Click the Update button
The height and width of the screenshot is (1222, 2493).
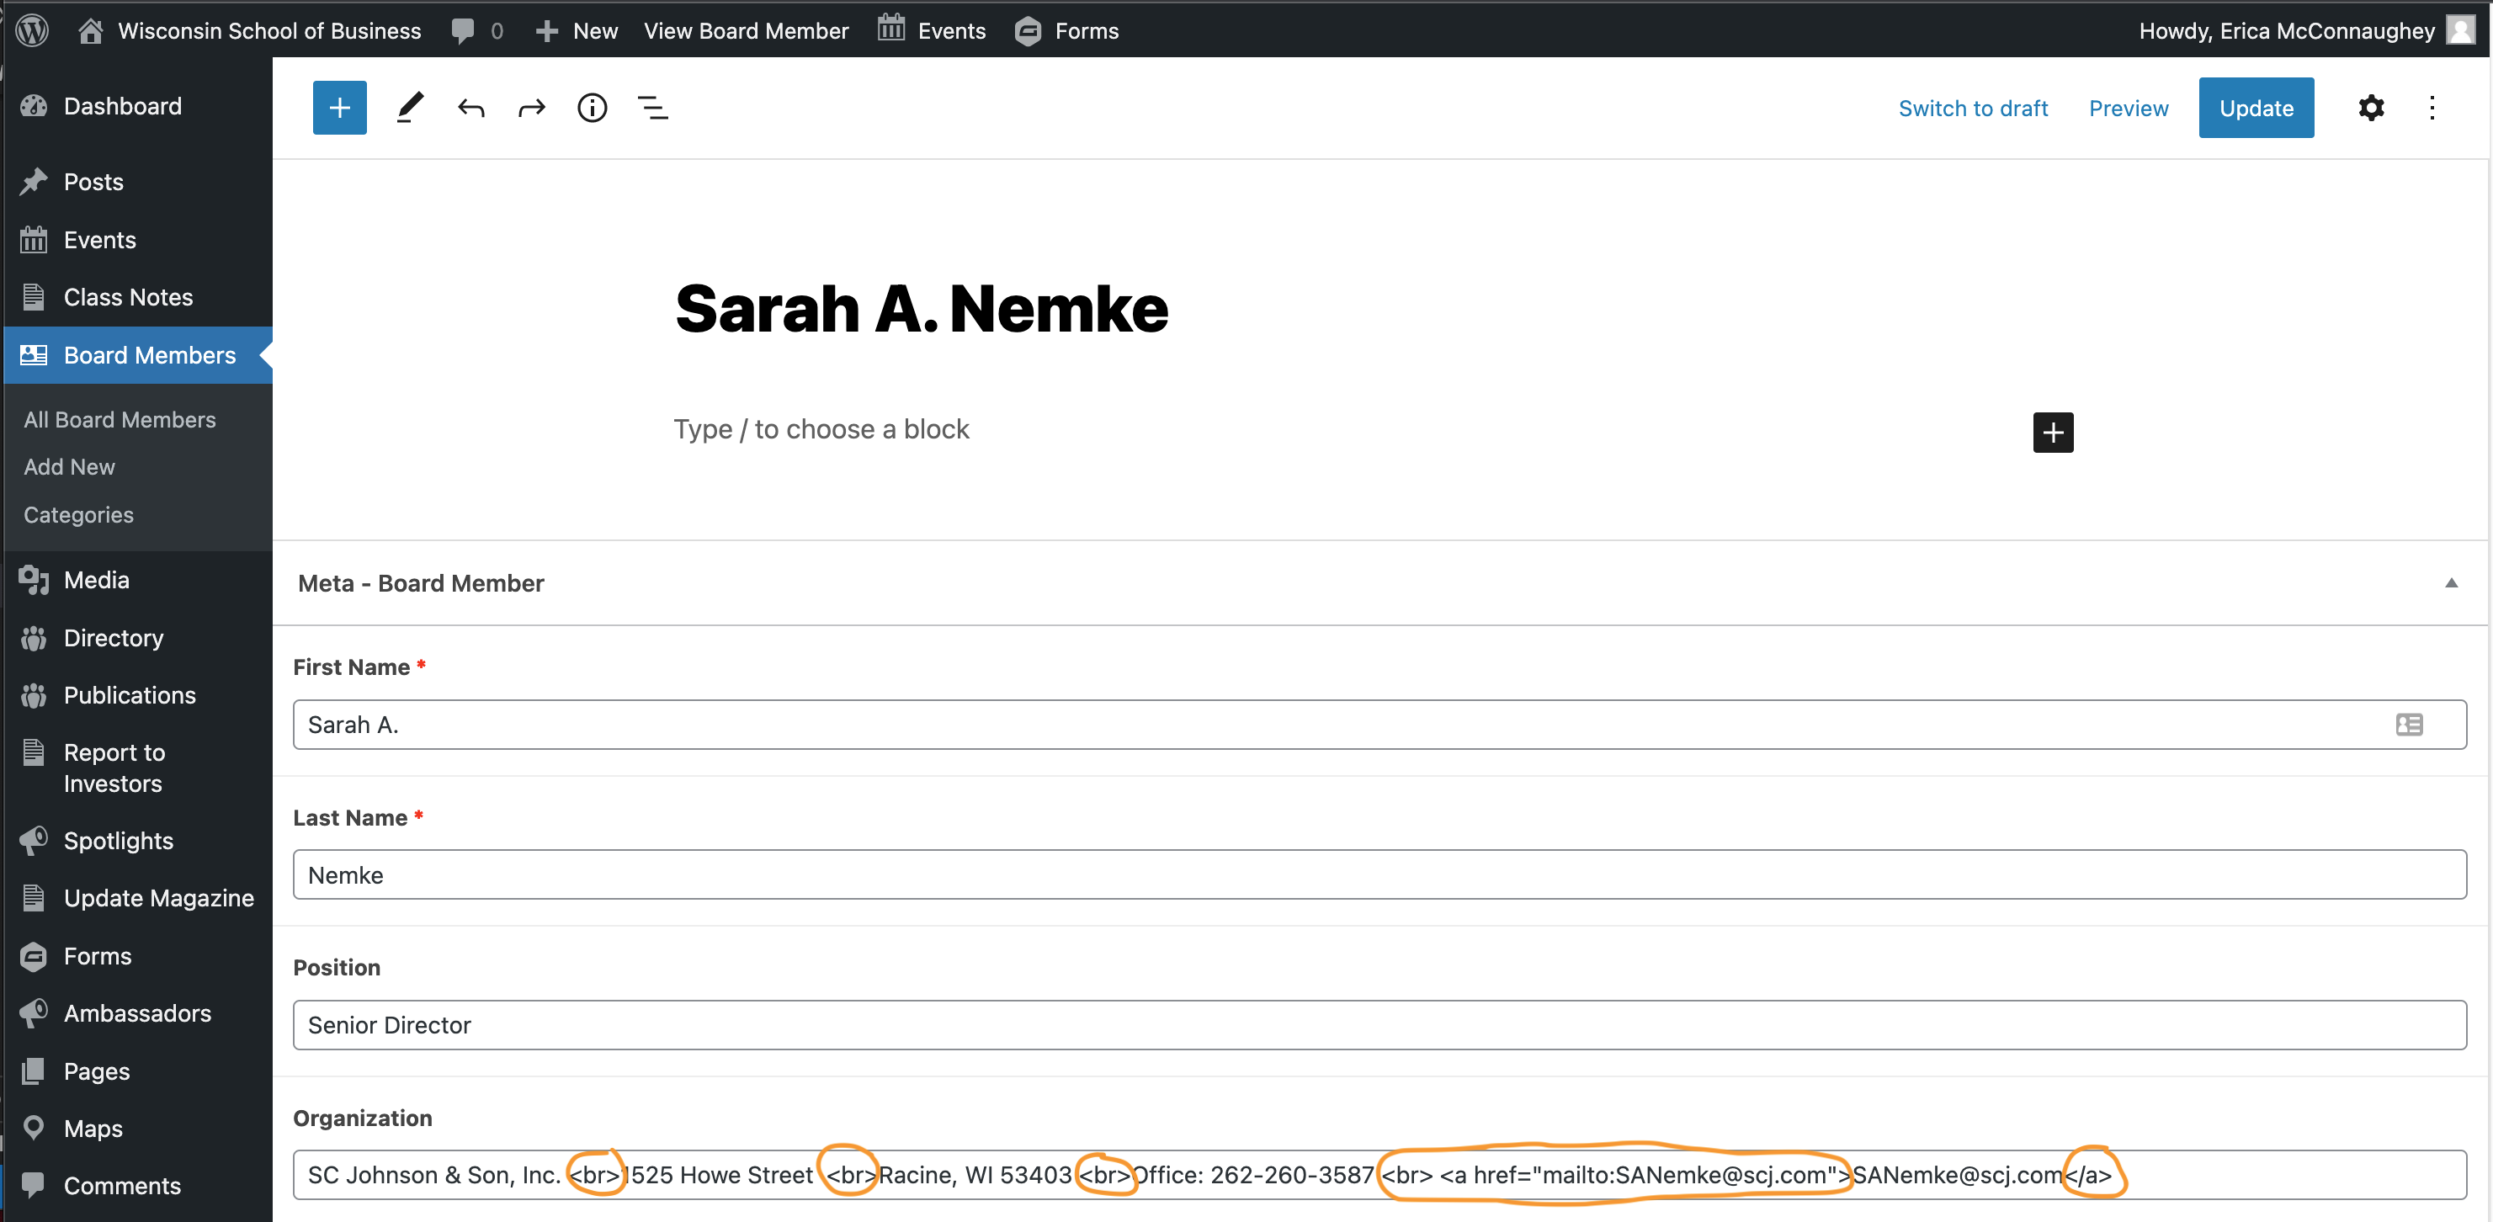tap(2255, 108)
